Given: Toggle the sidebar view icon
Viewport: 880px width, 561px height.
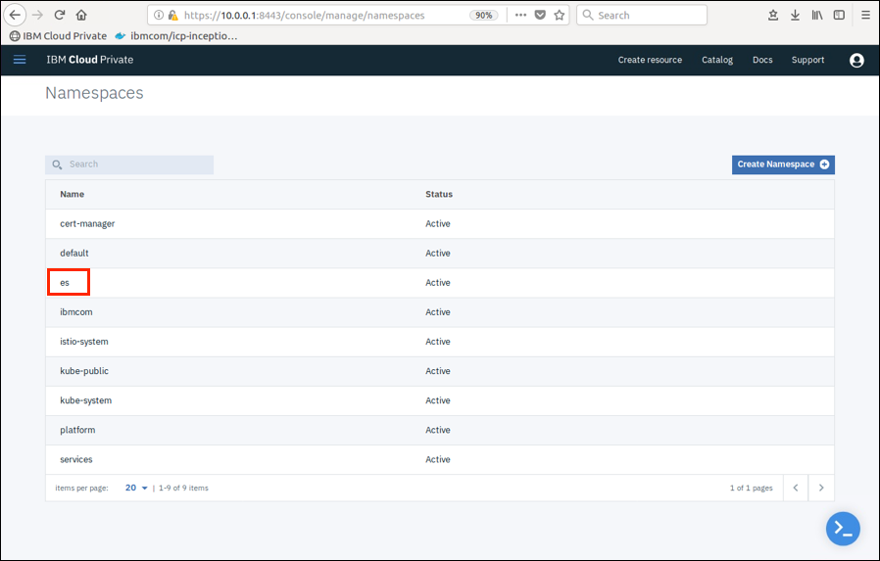Looking at the screenshot, I should [839, 15].
